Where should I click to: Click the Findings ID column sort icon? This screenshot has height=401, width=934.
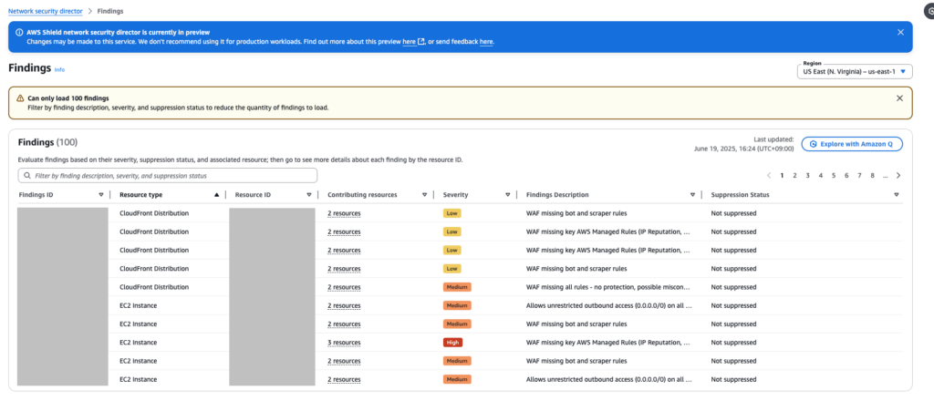[101, 195]
